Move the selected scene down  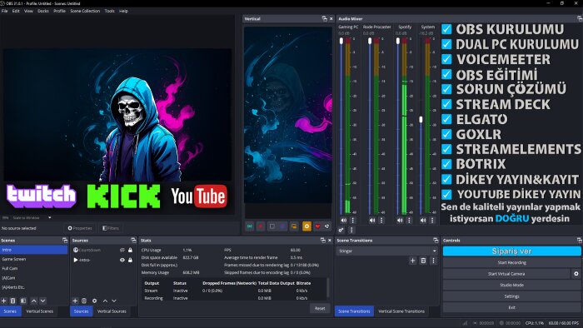tap(42, 301)
